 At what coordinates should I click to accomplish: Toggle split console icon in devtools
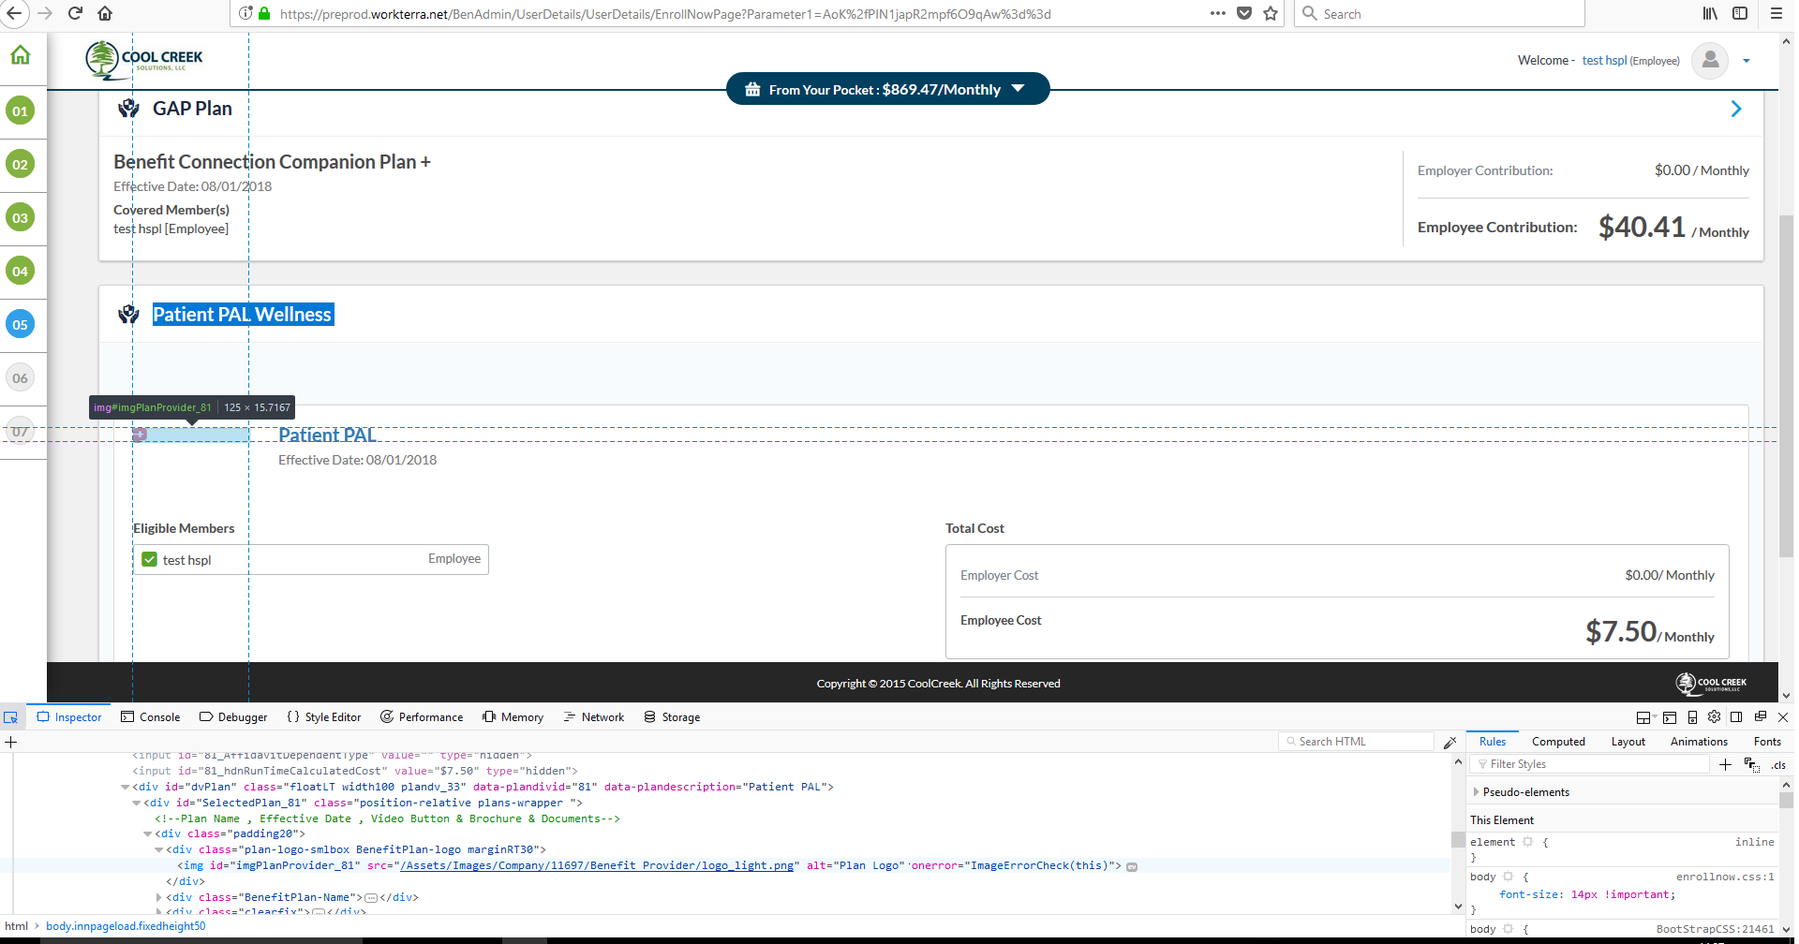click(x=1670, y=717)
